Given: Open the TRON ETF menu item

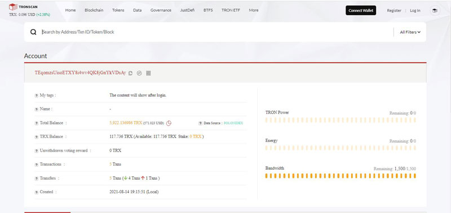Looking at the screenshot, I should pyautogui.click(x=231, y=10).
